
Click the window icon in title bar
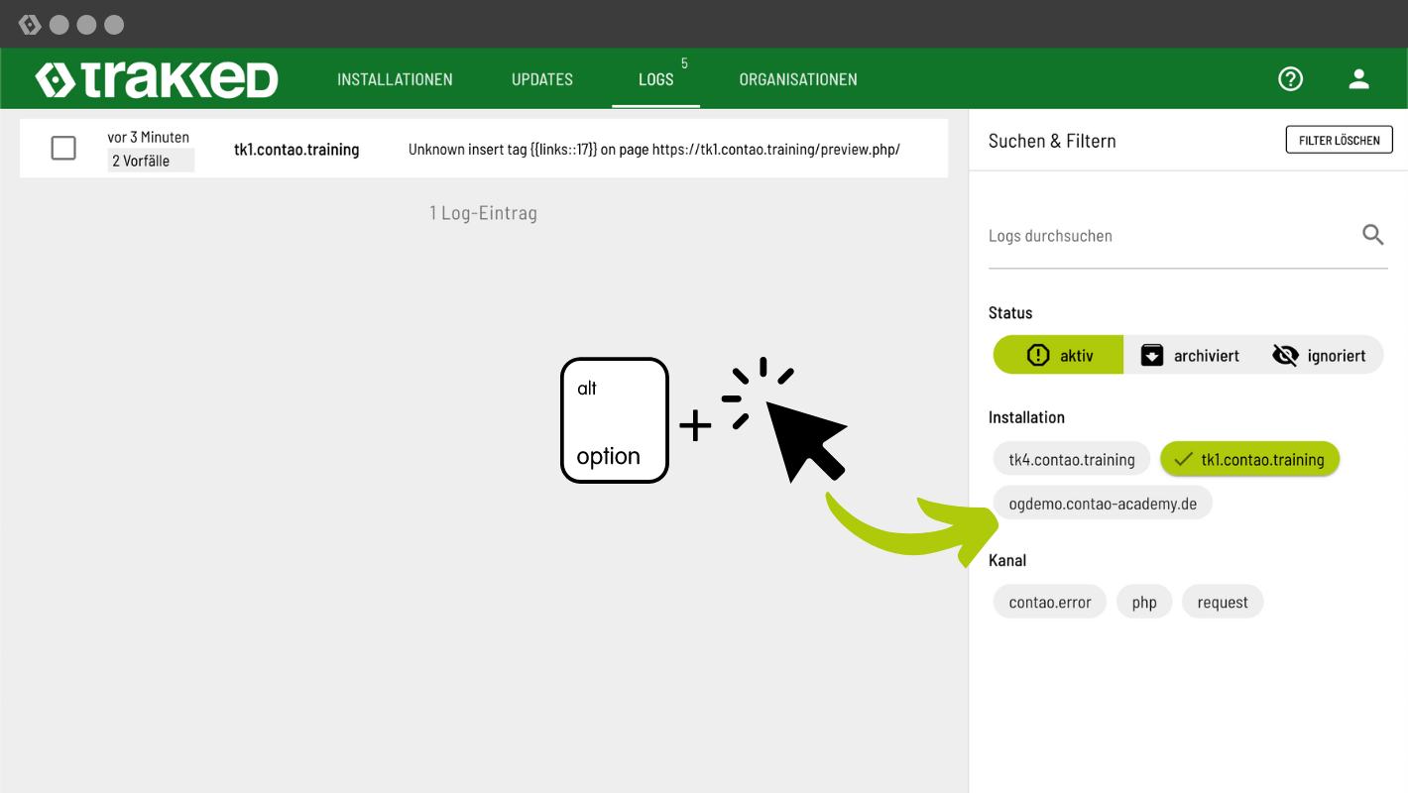tap(30, 25)
